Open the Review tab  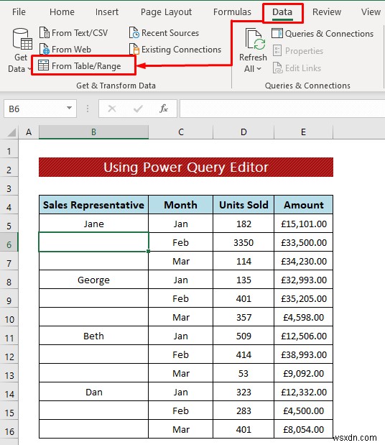click(x=327, y=12)
